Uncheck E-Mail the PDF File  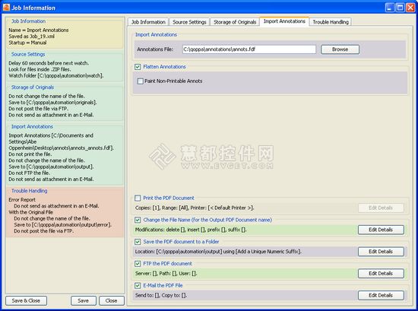(138, 285)
